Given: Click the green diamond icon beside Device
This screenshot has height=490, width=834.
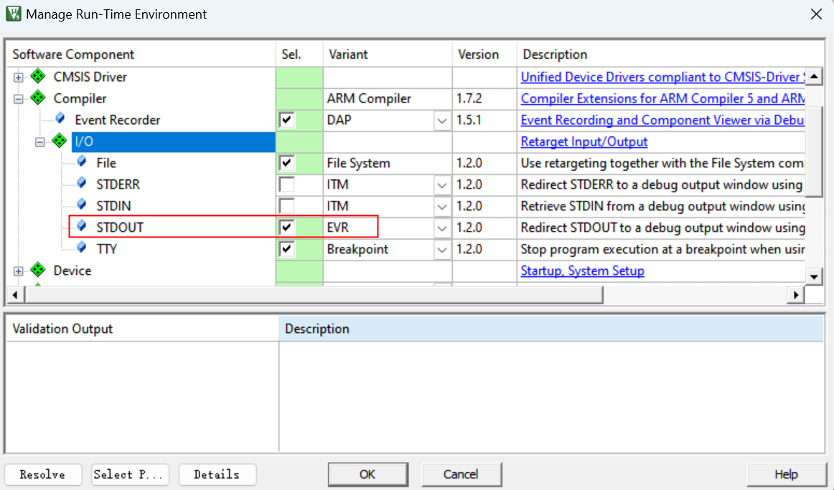Looking at the screenshot, I should coord(38,270).
